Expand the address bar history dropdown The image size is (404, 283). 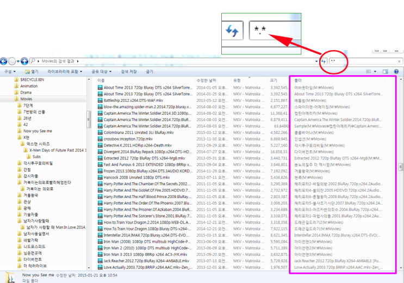[x=316, y=61]
